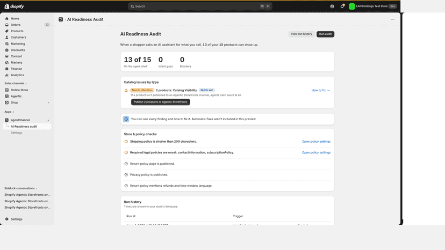Open the Finance bank icon

7,69
